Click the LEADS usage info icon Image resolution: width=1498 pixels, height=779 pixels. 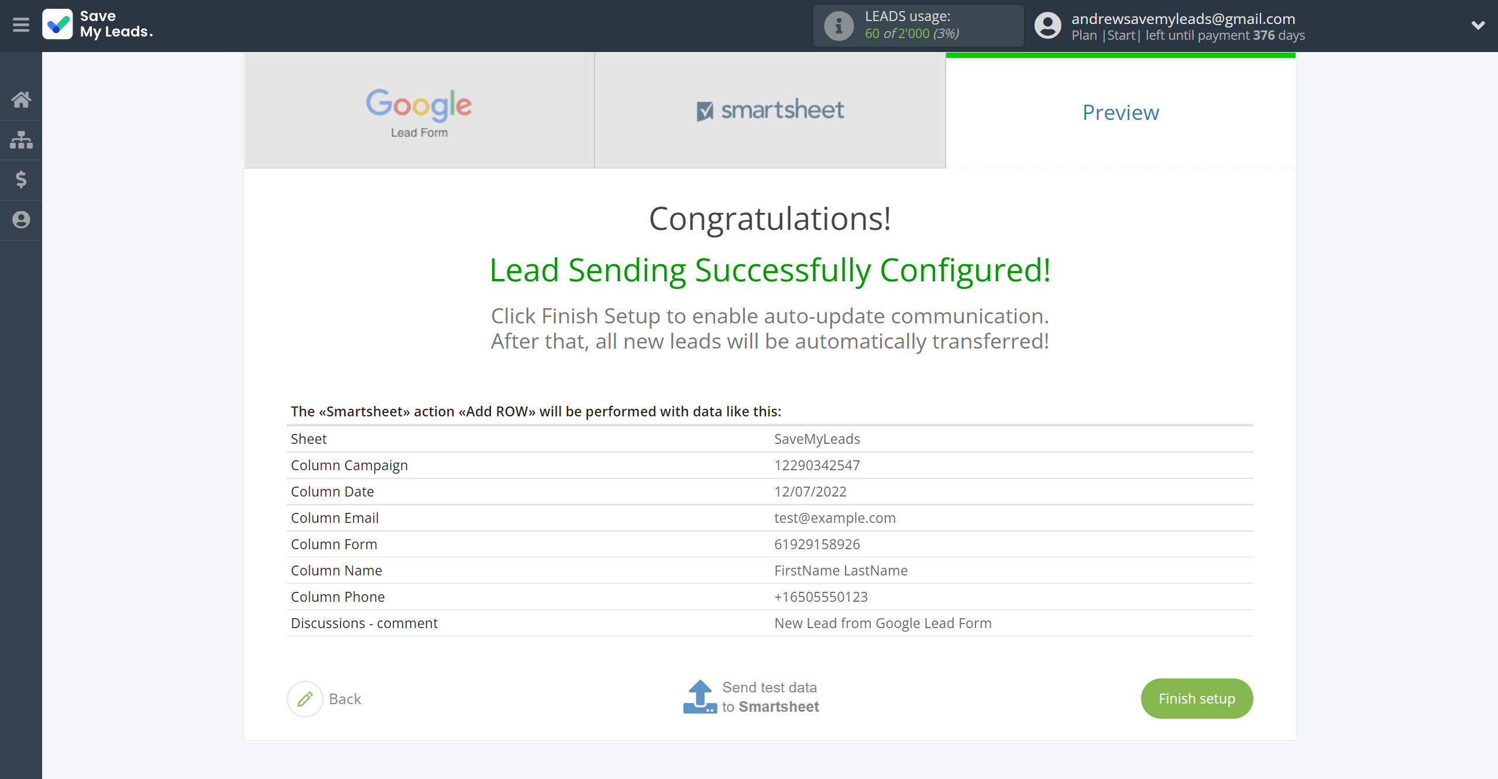[839, 26]
